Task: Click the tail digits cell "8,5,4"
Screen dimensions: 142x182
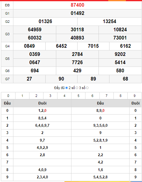Action: coord(42,118)
